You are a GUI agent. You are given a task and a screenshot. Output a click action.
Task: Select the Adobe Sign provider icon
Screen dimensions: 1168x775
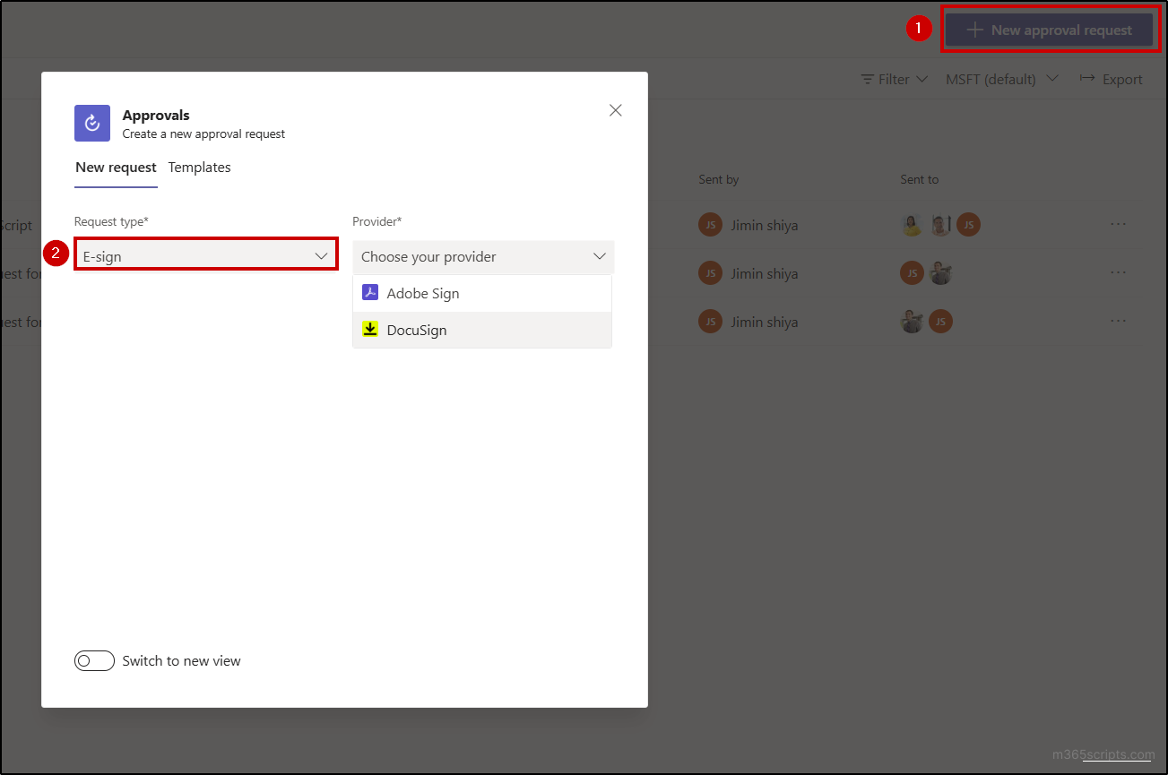(370, 293)
